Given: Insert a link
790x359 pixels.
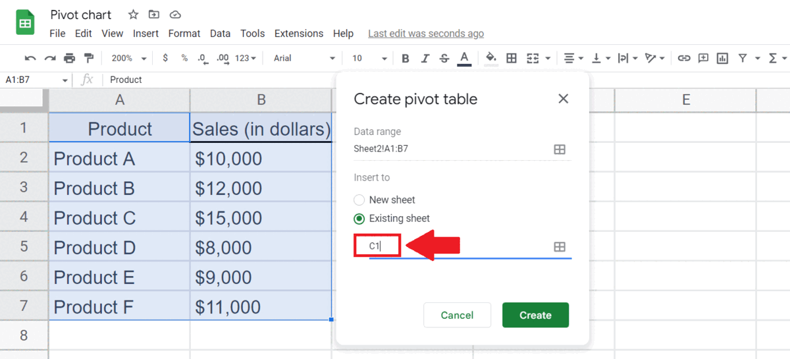Looking at the screenshot, I should (x=684, y=58).
